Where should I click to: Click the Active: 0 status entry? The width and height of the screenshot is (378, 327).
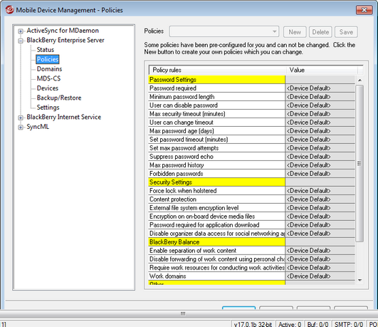click(290, 324)
